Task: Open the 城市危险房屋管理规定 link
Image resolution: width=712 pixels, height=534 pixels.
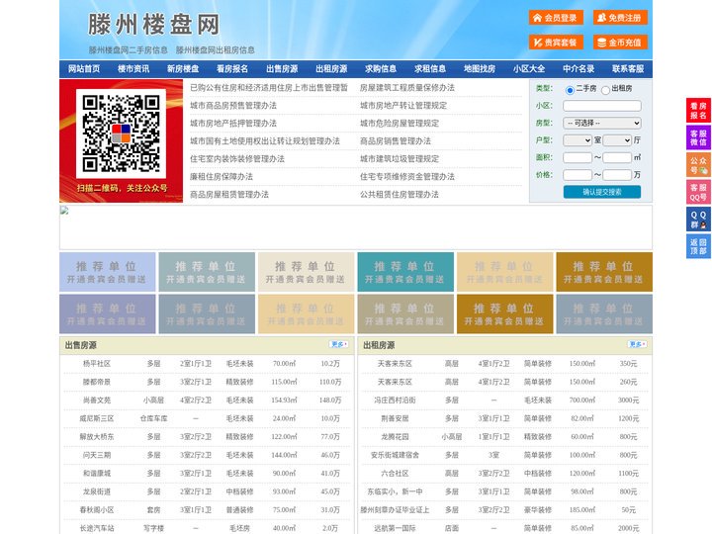Action: coord(400,123)
